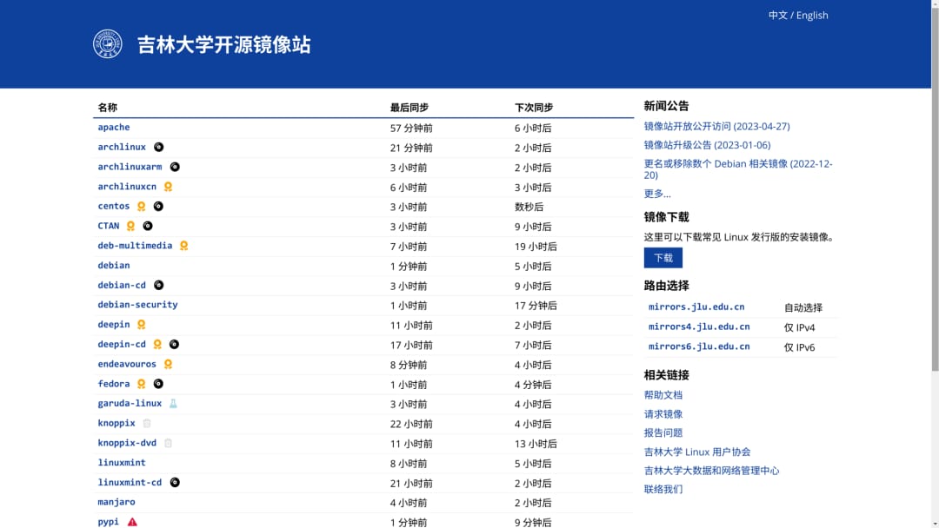Open the manjaro mirror link
The width and height of the screenshot is (939, 528).
pos(117,502)
